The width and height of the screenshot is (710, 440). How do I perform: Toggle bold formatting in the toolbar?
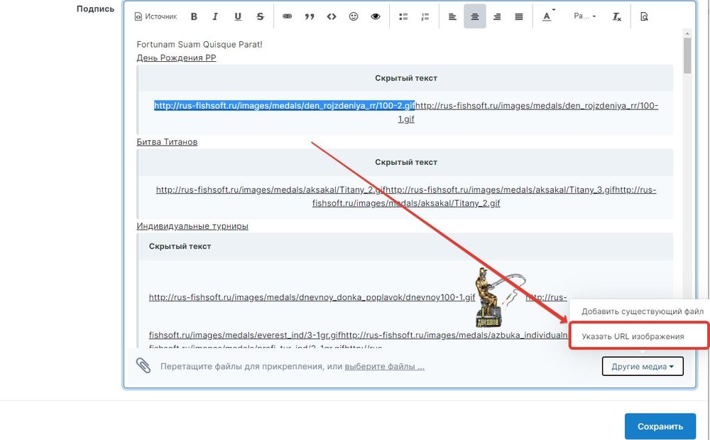194,16
